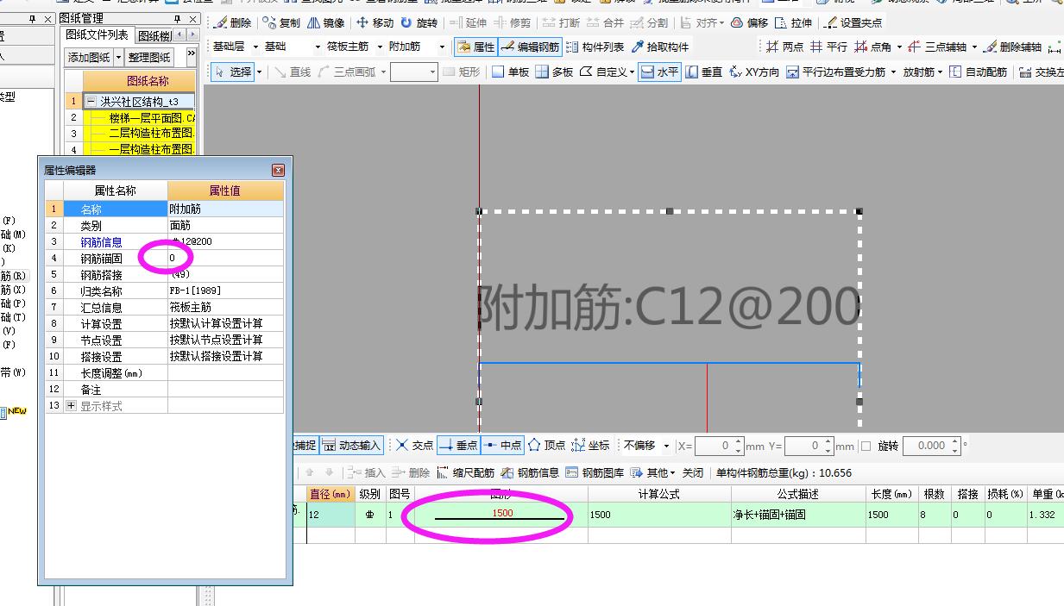Select the 移动 (move) tool
1064x606 pixels.
point(375,23)
